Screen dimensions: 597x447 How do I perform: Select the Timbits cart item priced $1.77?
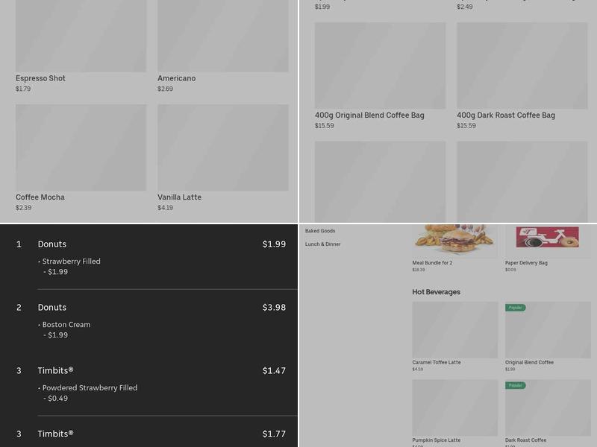[149, 434]
